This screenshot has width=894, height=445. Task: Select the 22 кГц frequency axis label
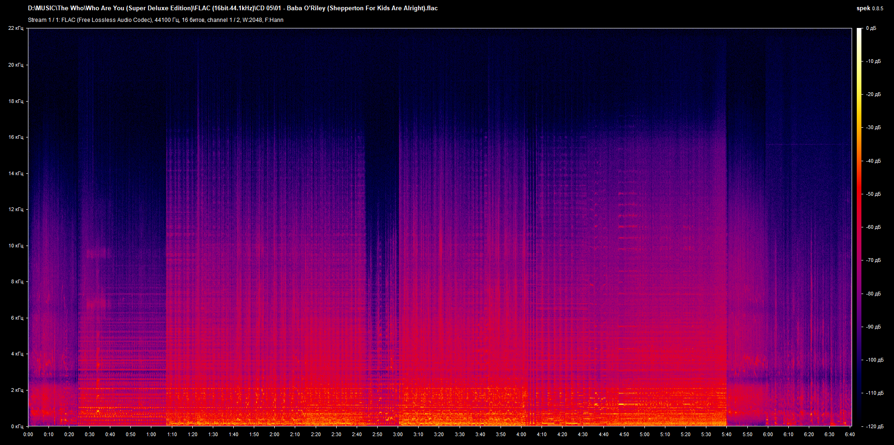(17, 27)
